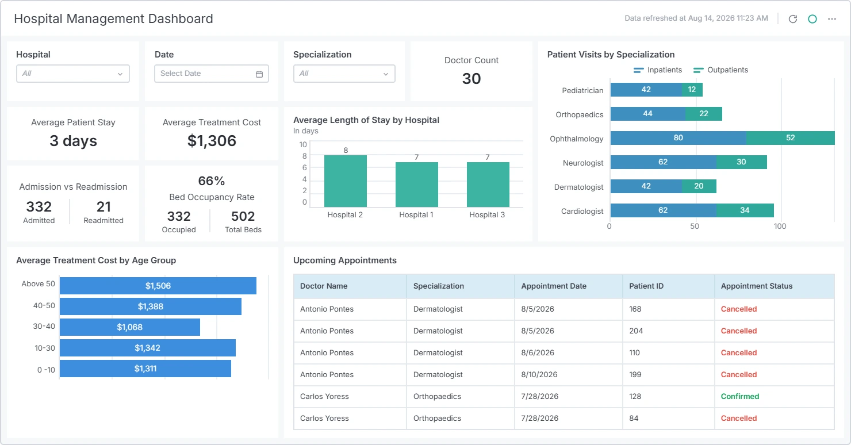Click appointment date 8/6/2026

[x=538, y=353]
